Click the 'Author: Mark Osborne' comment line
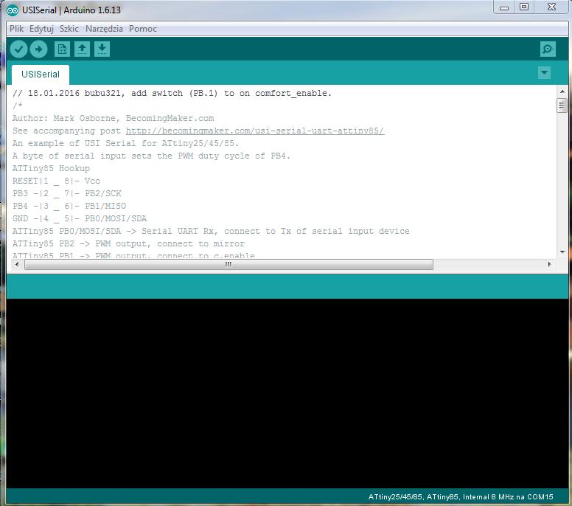The height and width of the screenshot is (506, 572). [x=113, y=118]
